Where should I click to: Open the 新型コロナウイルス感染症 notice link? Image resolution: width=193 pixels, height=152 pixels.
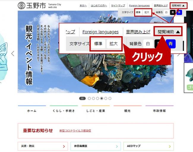(x=75, y=131)
